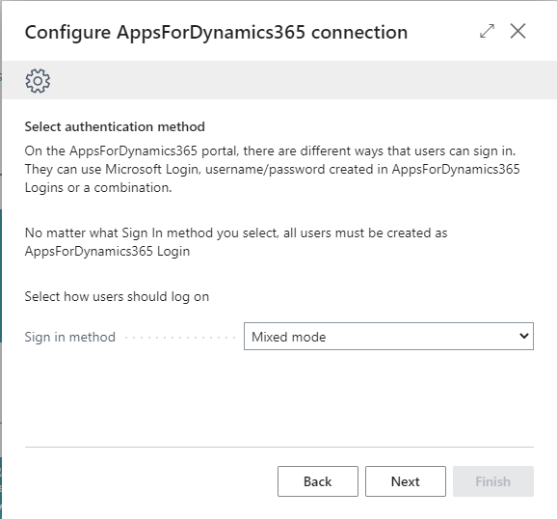Click the Configure AppsForDynamics365 connection title
Viewport: 557px width, 519px height.
(216, 33)
